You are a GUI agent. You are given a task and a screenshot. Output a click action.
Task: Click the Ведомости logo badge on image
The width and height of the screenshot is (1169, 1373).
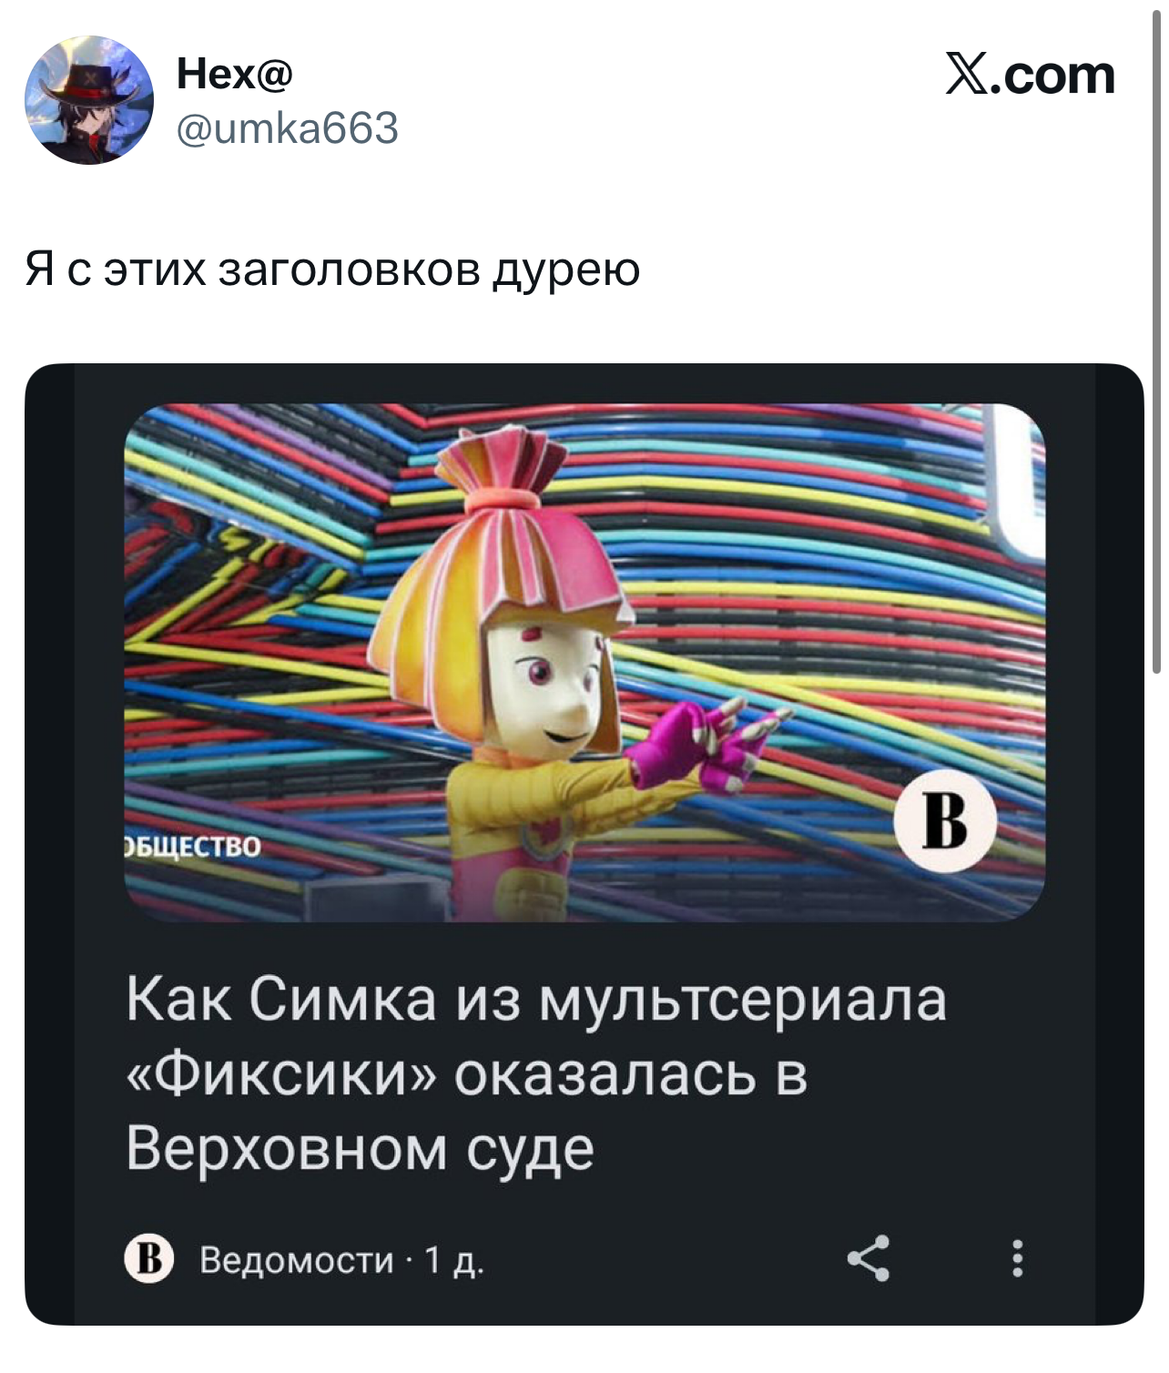click(x=945, y=820)
